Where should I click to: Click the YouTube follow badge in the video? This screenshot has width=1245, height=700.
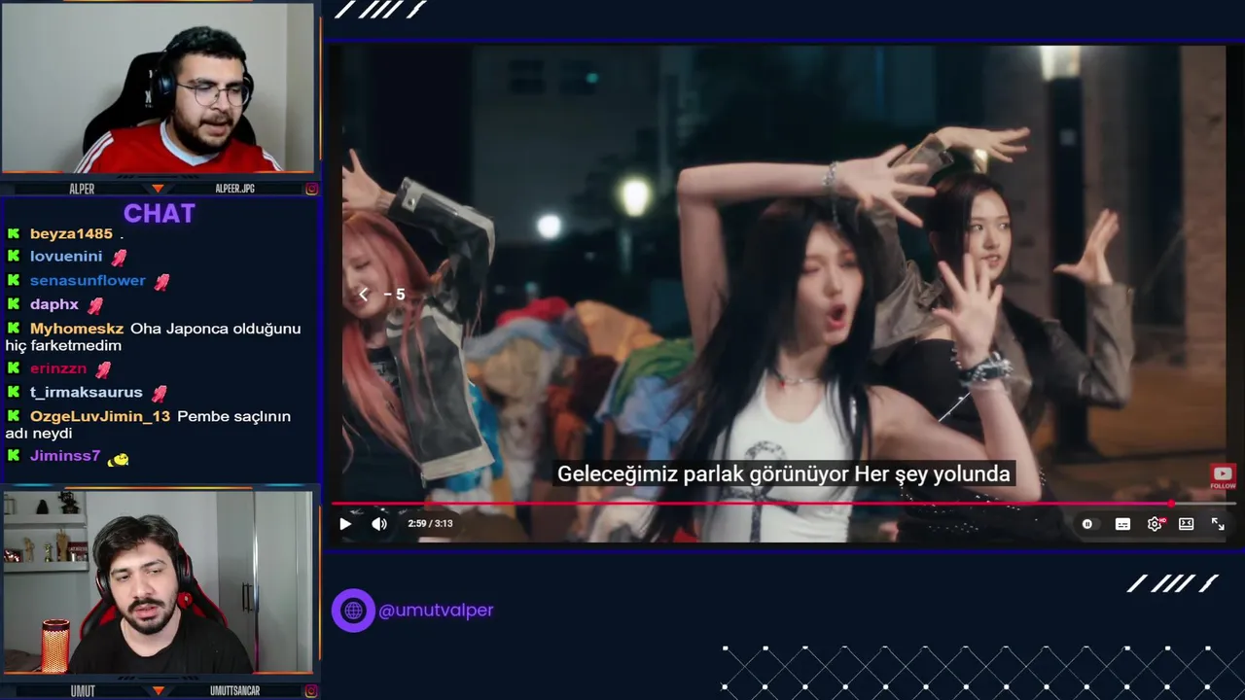pos(1223,477)
